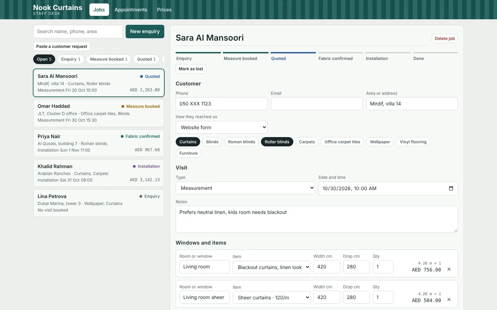The width and height of the screenshot is (497, 310).
Task: Toggle the Office carpet tiles chip
Action: [342, 142]
